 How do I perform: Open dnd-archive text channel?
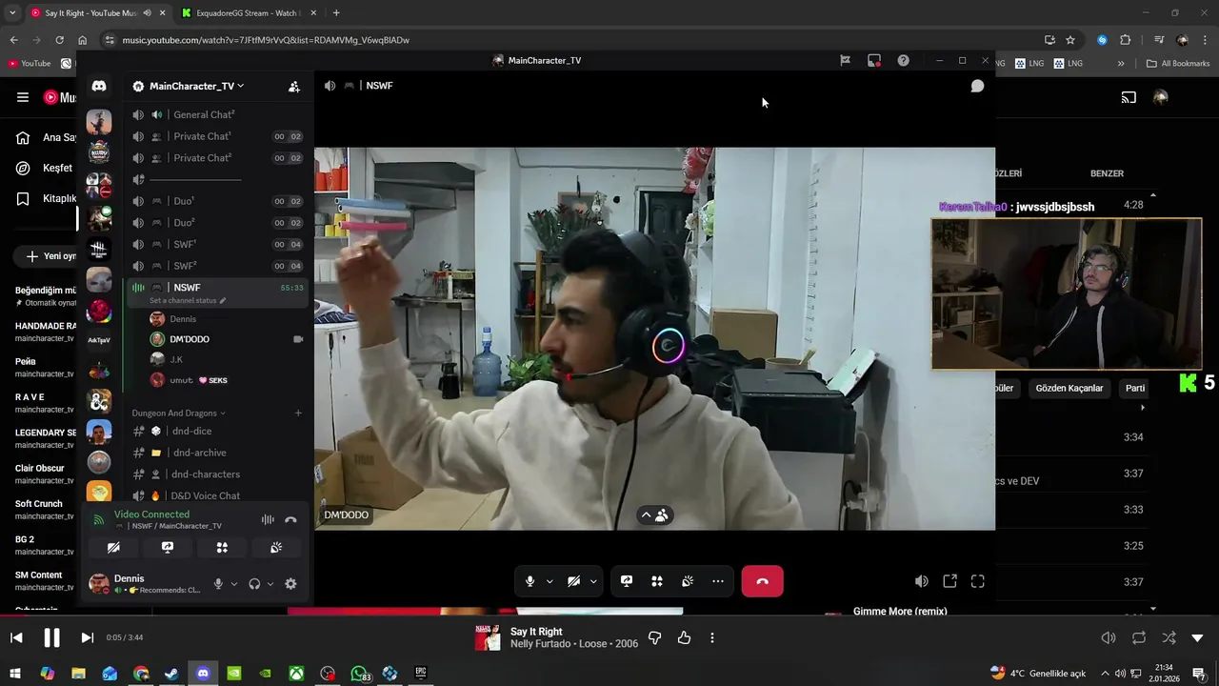click(x=217, y=453)
